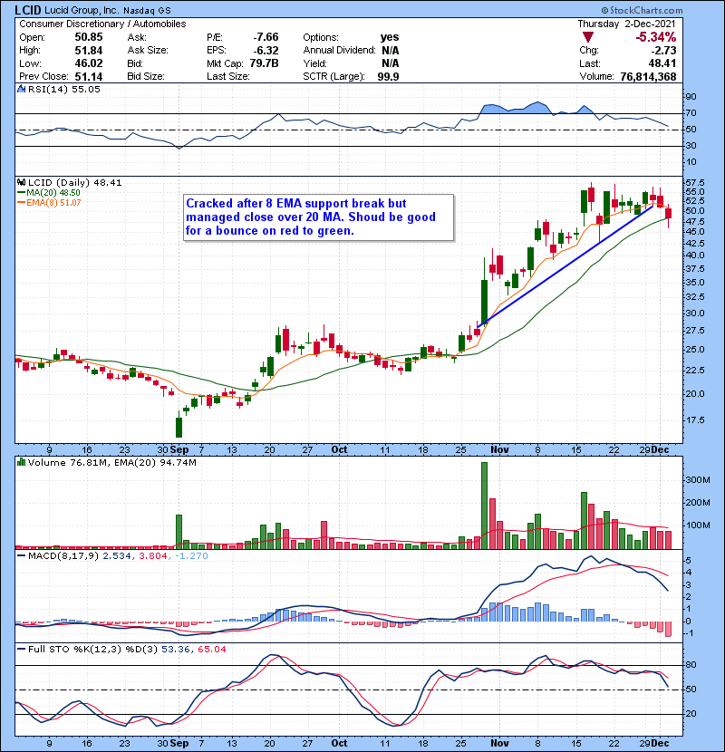The width and height of the screenshot is (725, 752).
Task: Click the date Thursday 2-Dec-2021
Action: point(626,24)
